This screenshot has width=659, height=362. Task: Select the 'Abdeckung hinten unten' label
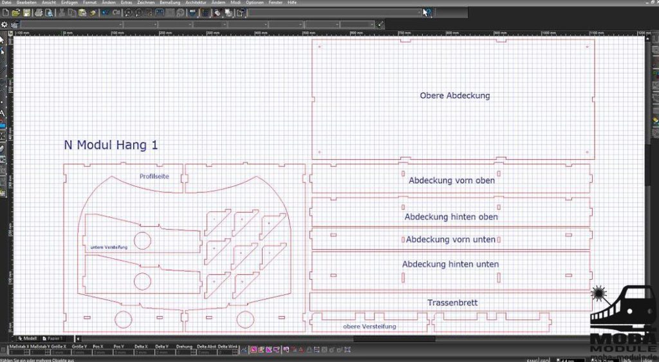(x=450, y=264)
